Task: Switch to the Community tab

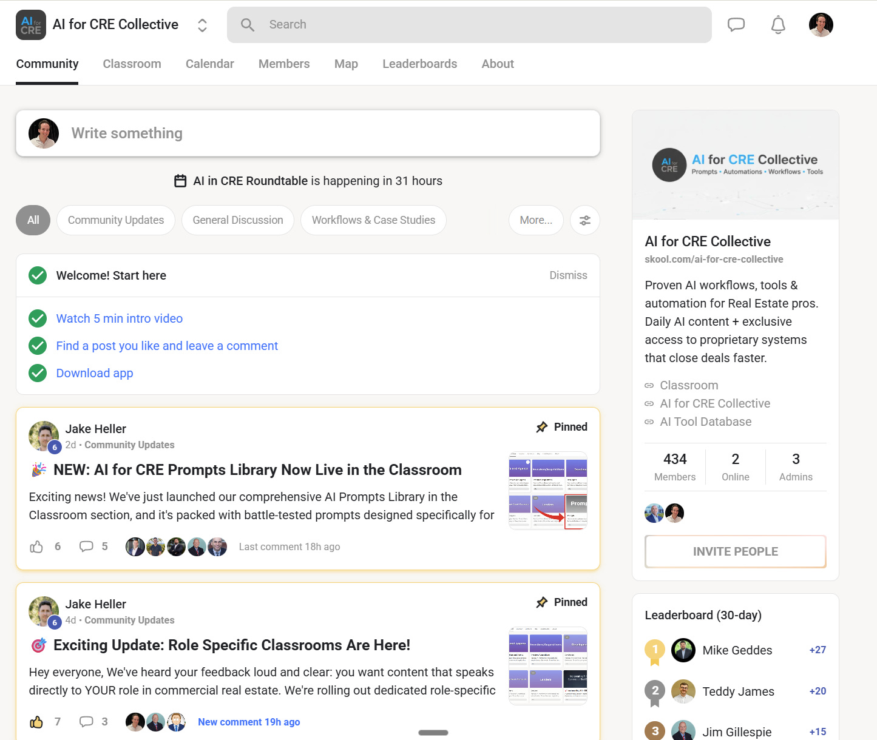Action: pos(47,64)
